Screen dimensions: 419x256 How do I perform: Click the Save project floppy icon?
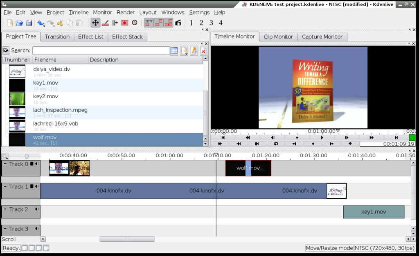(x=29, y=23)
